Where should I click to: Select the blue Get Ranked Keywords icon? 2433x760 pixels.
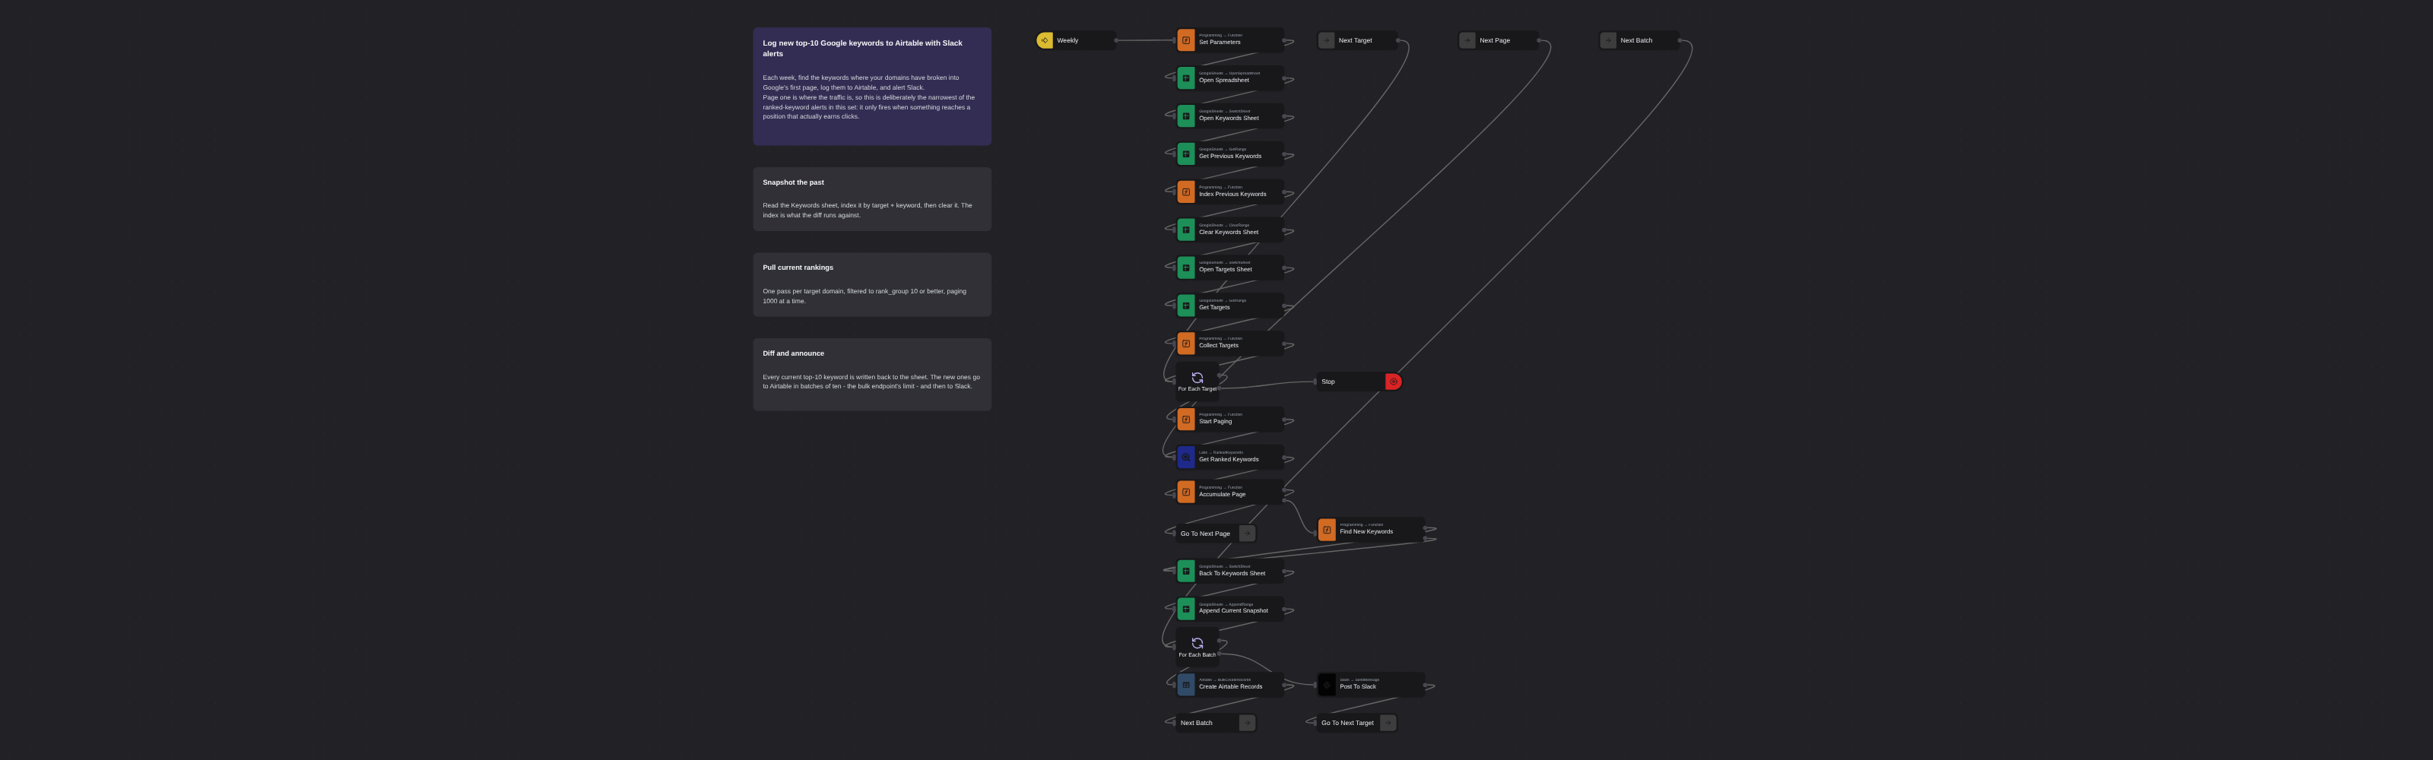point(1186,457)
